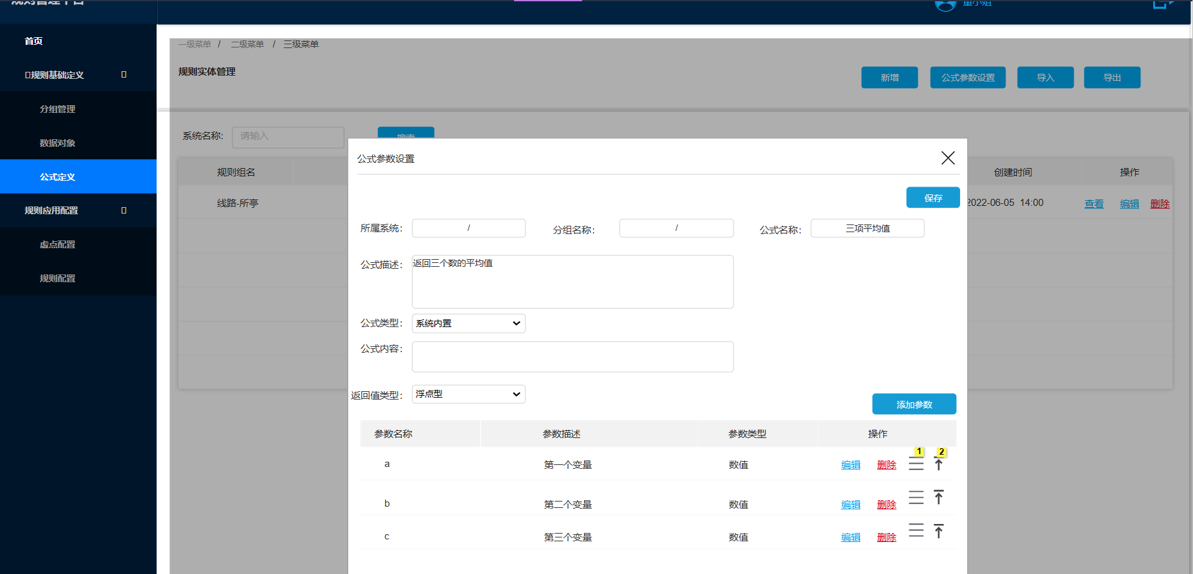Click the drag-handle icon in row c
The height and width of the screenshot is (574, 1193).
pyautogui.click(x=916, y=530)
